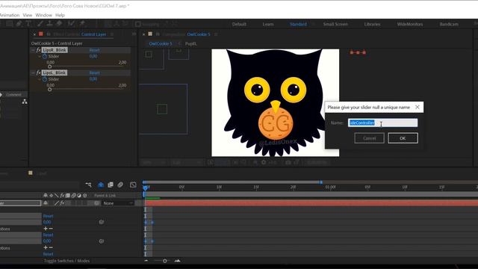478x269 pixels.
Task: Select the Pen tool in toolbar
Action: click(x=19, y=24)
